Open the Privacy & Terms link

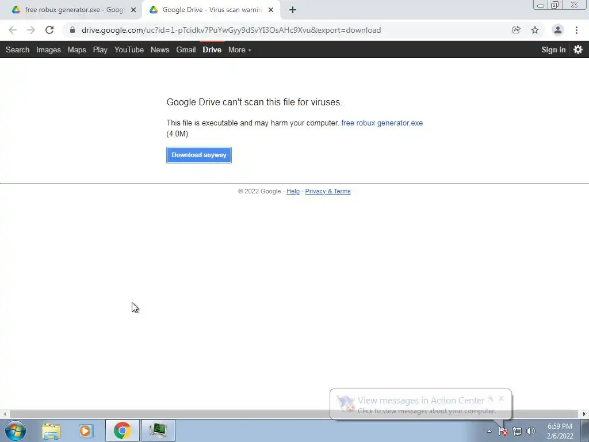click(328, 191)
